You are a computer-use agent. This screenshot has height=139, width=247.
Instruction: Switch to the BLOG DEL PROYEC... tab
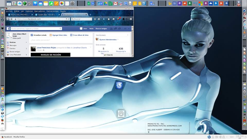tap(20, 15)
